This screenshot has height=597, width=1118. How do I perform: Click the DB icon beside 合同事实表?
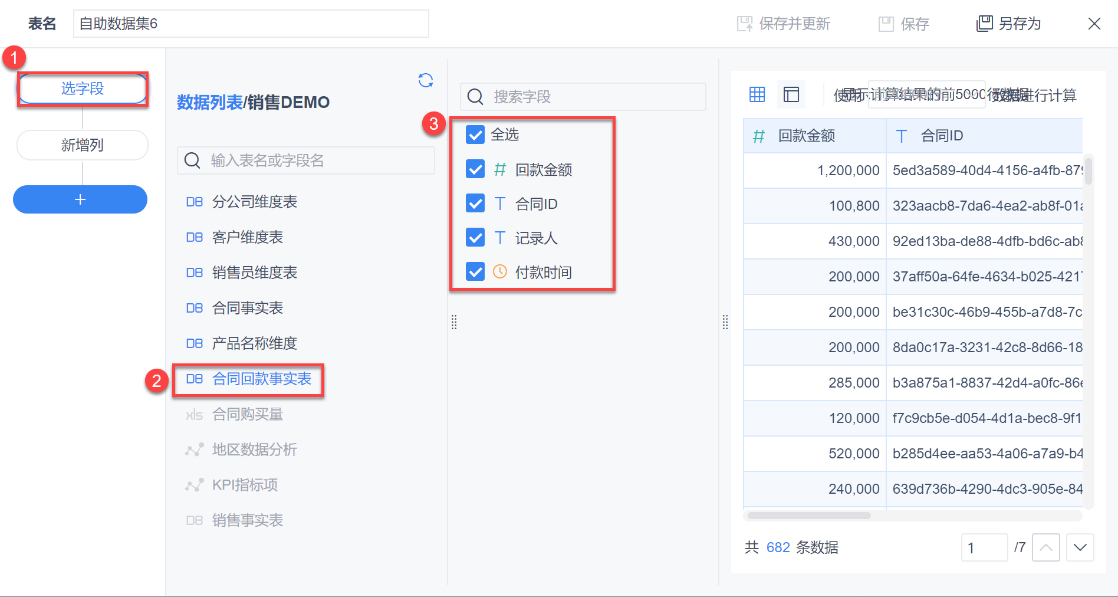click(x=195, y=309)
